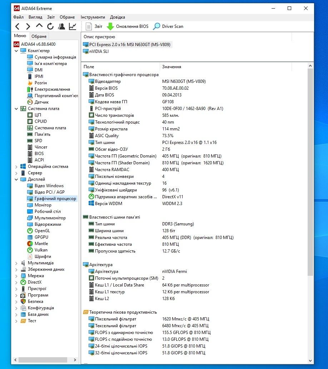The width and height of the screenshot is (328, 369).
Task: Select the AIDA64 v6.88.6400 root node
Action: 35,44
